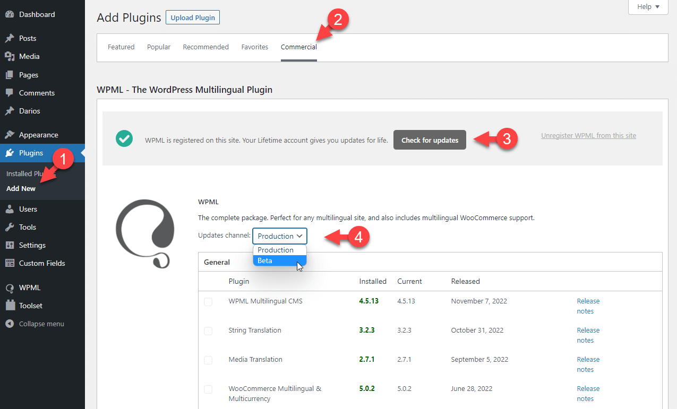Screen dimensions: 677x409
Task: Open Media menu label in sidebar
Action: tap(29, 56)
